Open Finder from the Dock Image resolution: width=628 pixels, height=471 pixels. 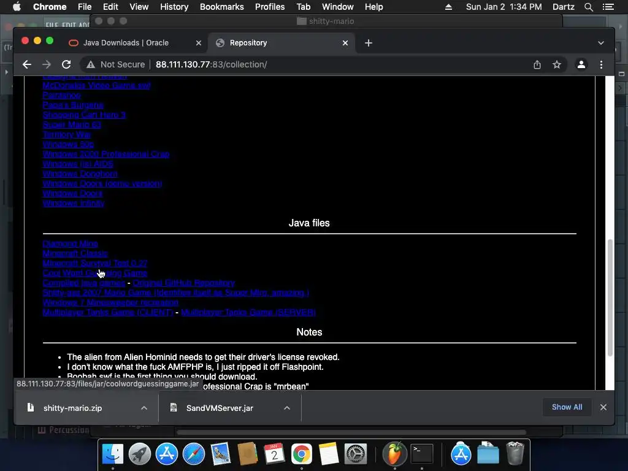(113, 454)
